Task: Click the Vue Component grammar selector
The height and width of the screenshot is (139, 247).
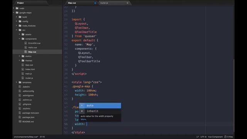Action: 215,137
